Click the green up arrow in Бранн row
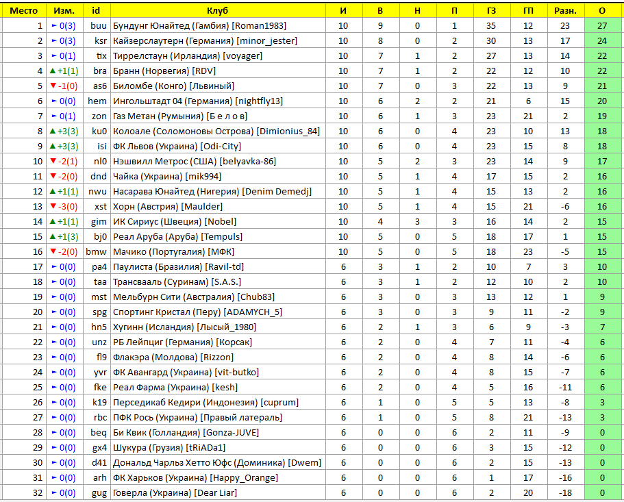Screen dimensions: 624x502 (53, 71)
